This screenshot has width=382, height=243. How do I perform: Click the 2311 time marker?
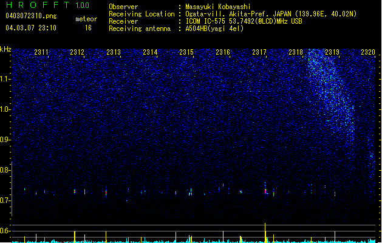[41, 52]
